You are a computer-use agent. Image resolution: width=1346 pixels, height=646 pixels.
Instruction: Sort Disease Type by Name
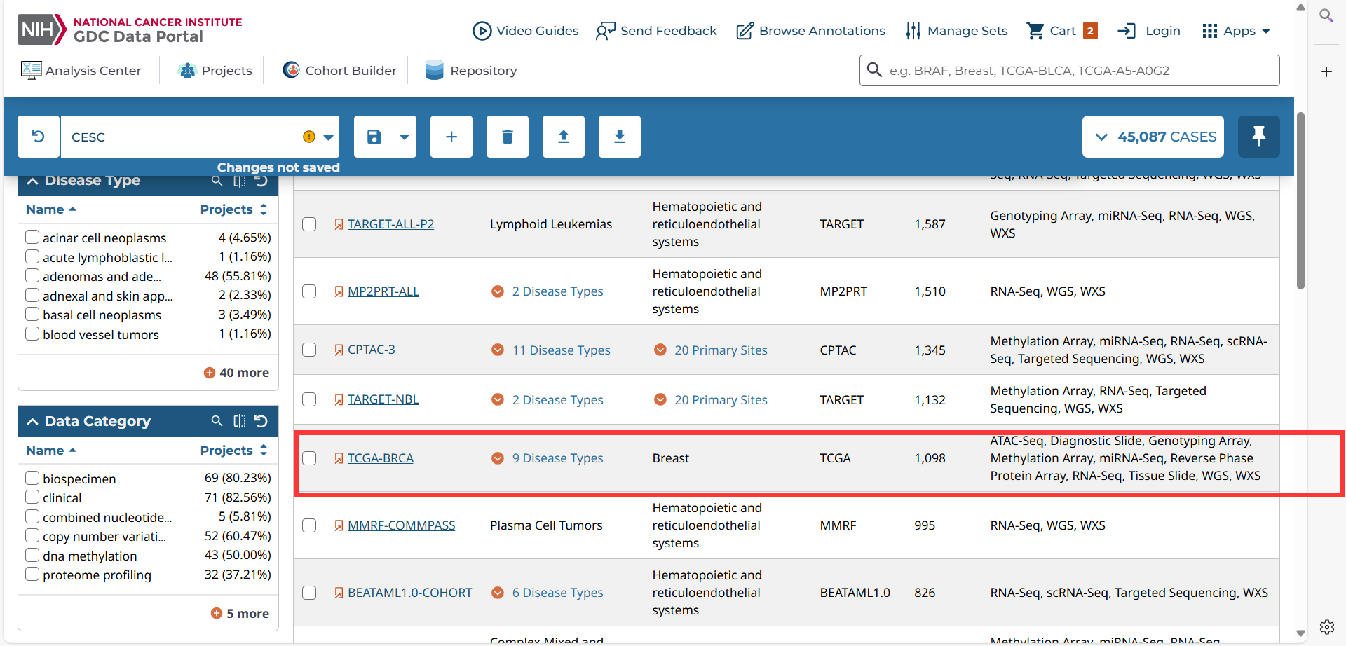(x=51, y=209)
